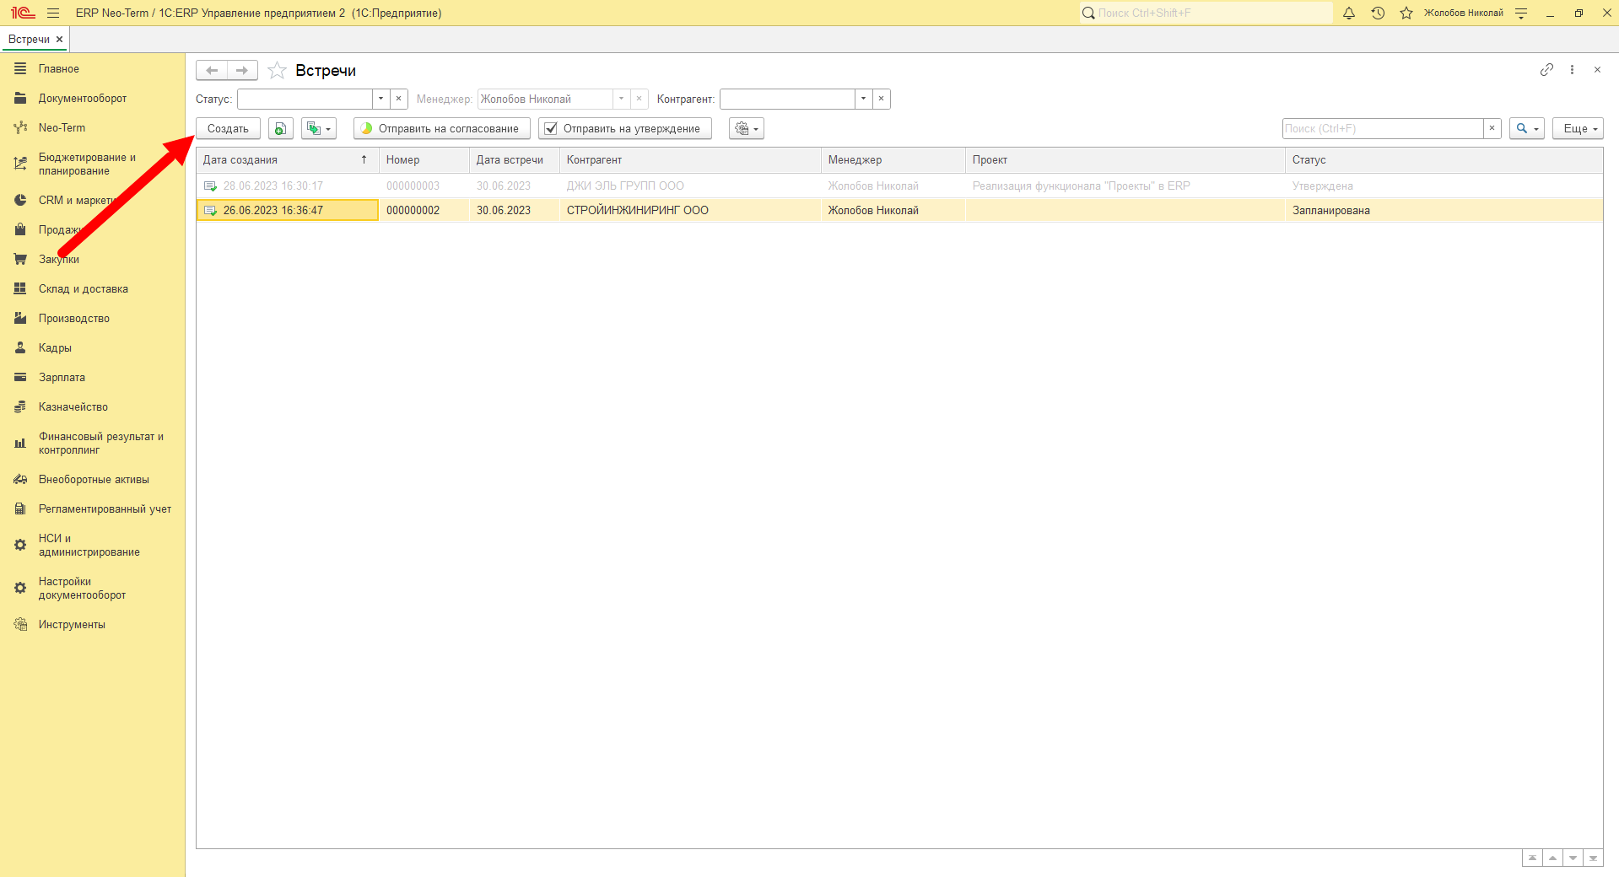This screenshot has height=877, width=1619.
Task: Open Склад и доставка section
Action: 83,289
